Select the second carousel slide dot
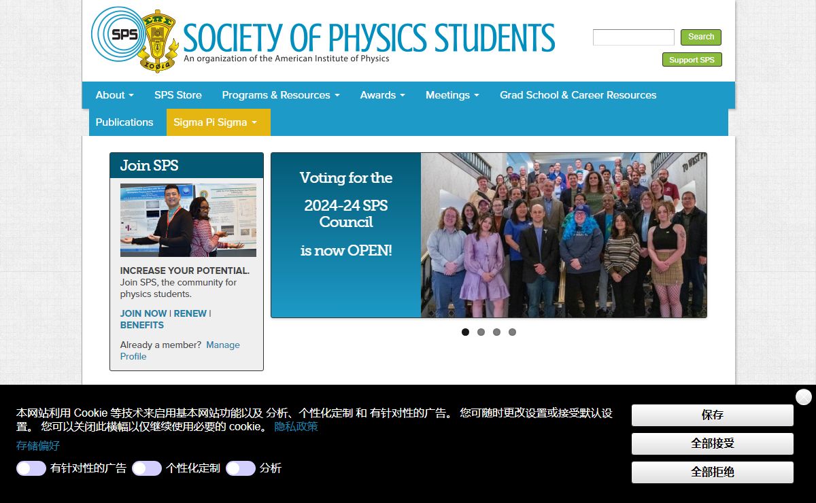 [x=481, y=332]
